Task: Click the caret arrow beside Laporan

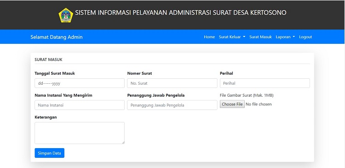Action: (294, 37)
